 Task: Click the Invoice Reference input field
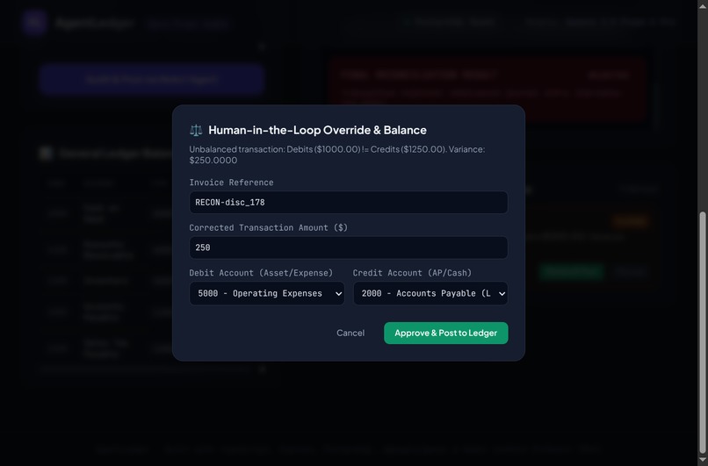coord(348,202)
